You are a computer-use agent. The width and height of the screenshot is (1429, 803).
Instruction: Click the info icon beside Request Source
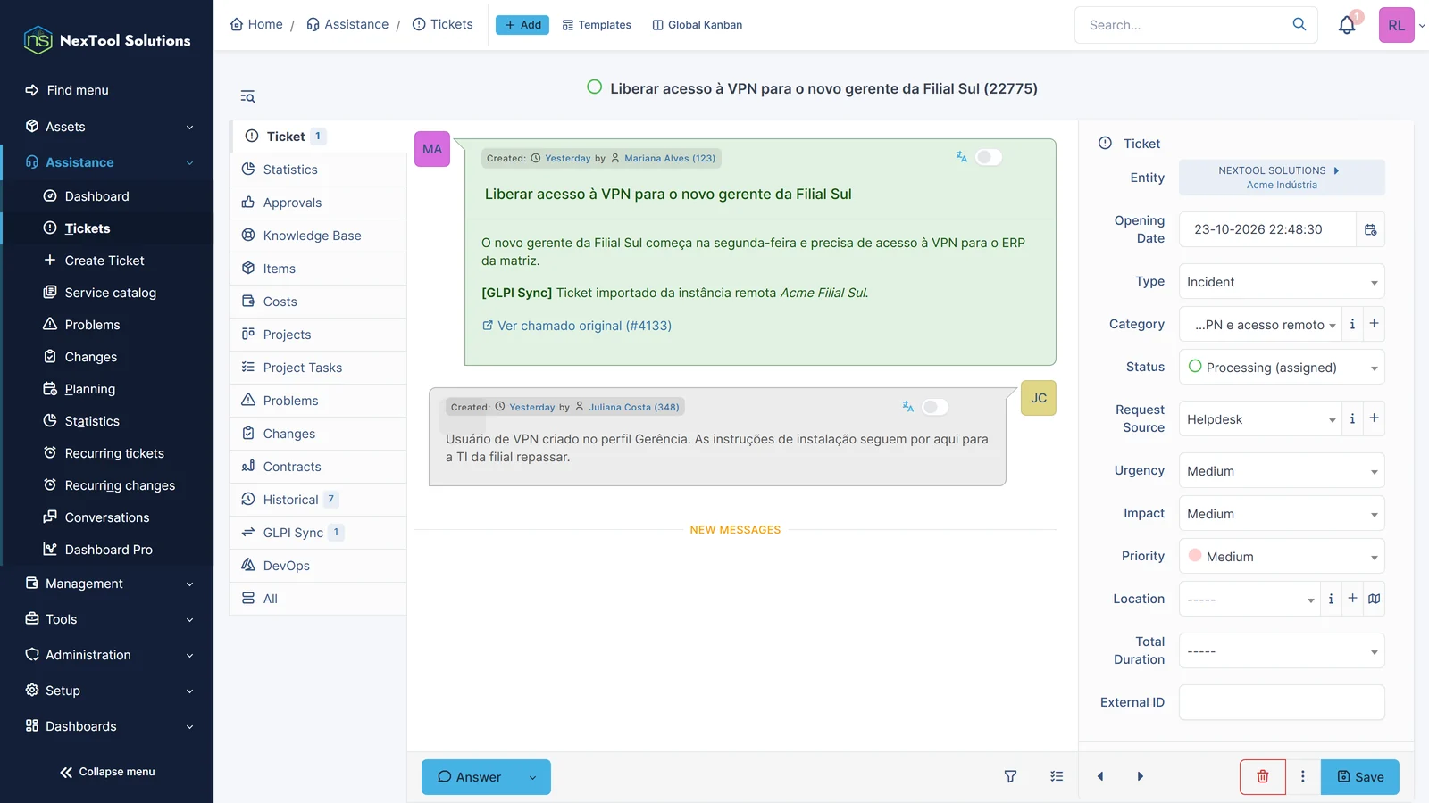(x=1352, y=418)
